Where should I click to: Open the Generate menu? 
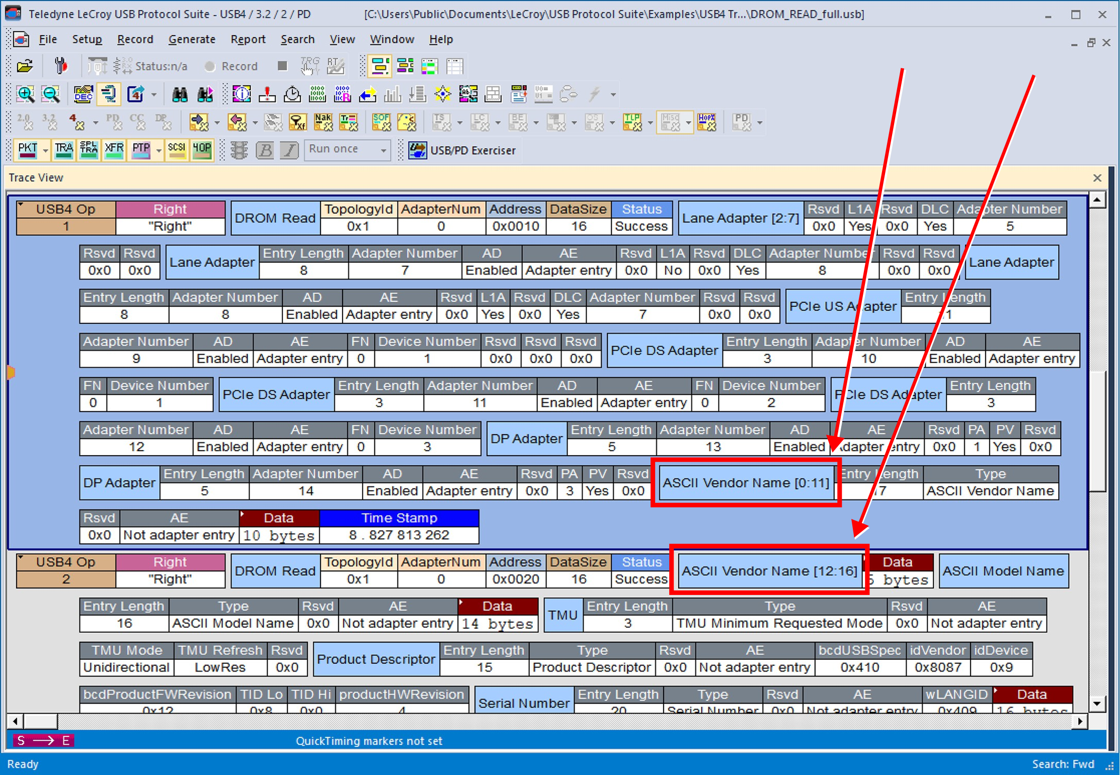[192, 39]
